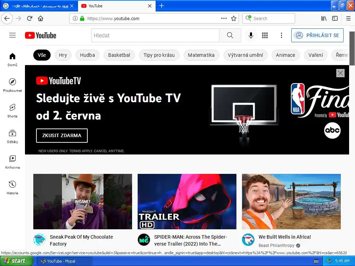Switch to the Google sign-in tab
This screenshot has width=355, height=266.
[39, 6]
